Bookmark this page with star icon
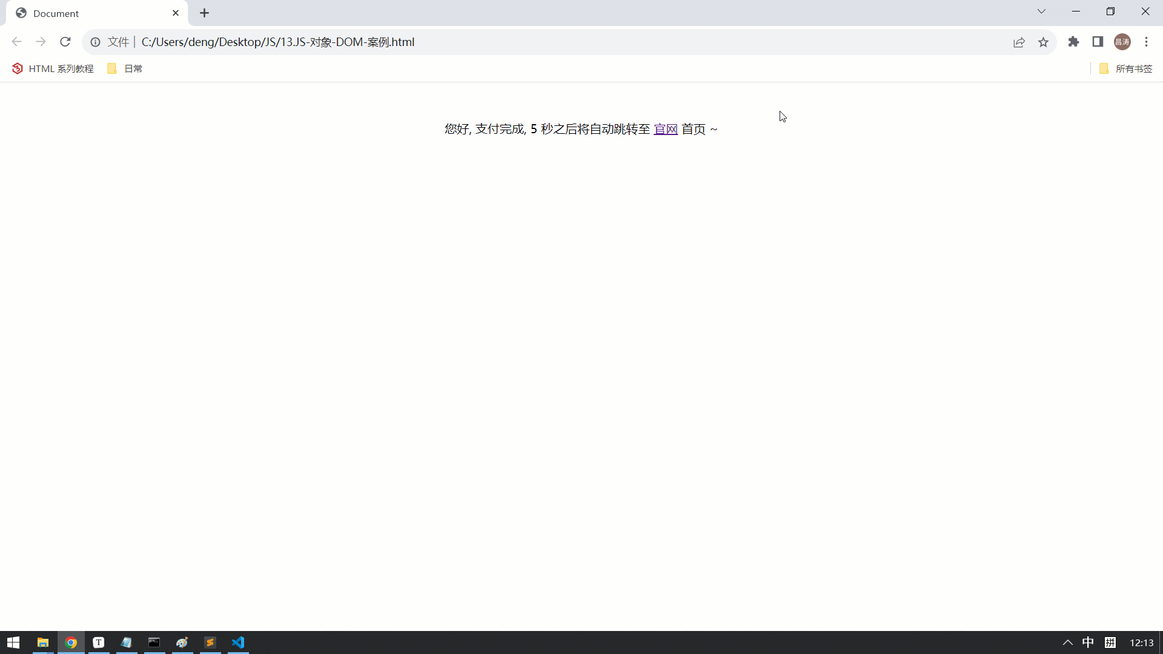The width and height of the screenshot is (1163, 654). point(1043,42)
